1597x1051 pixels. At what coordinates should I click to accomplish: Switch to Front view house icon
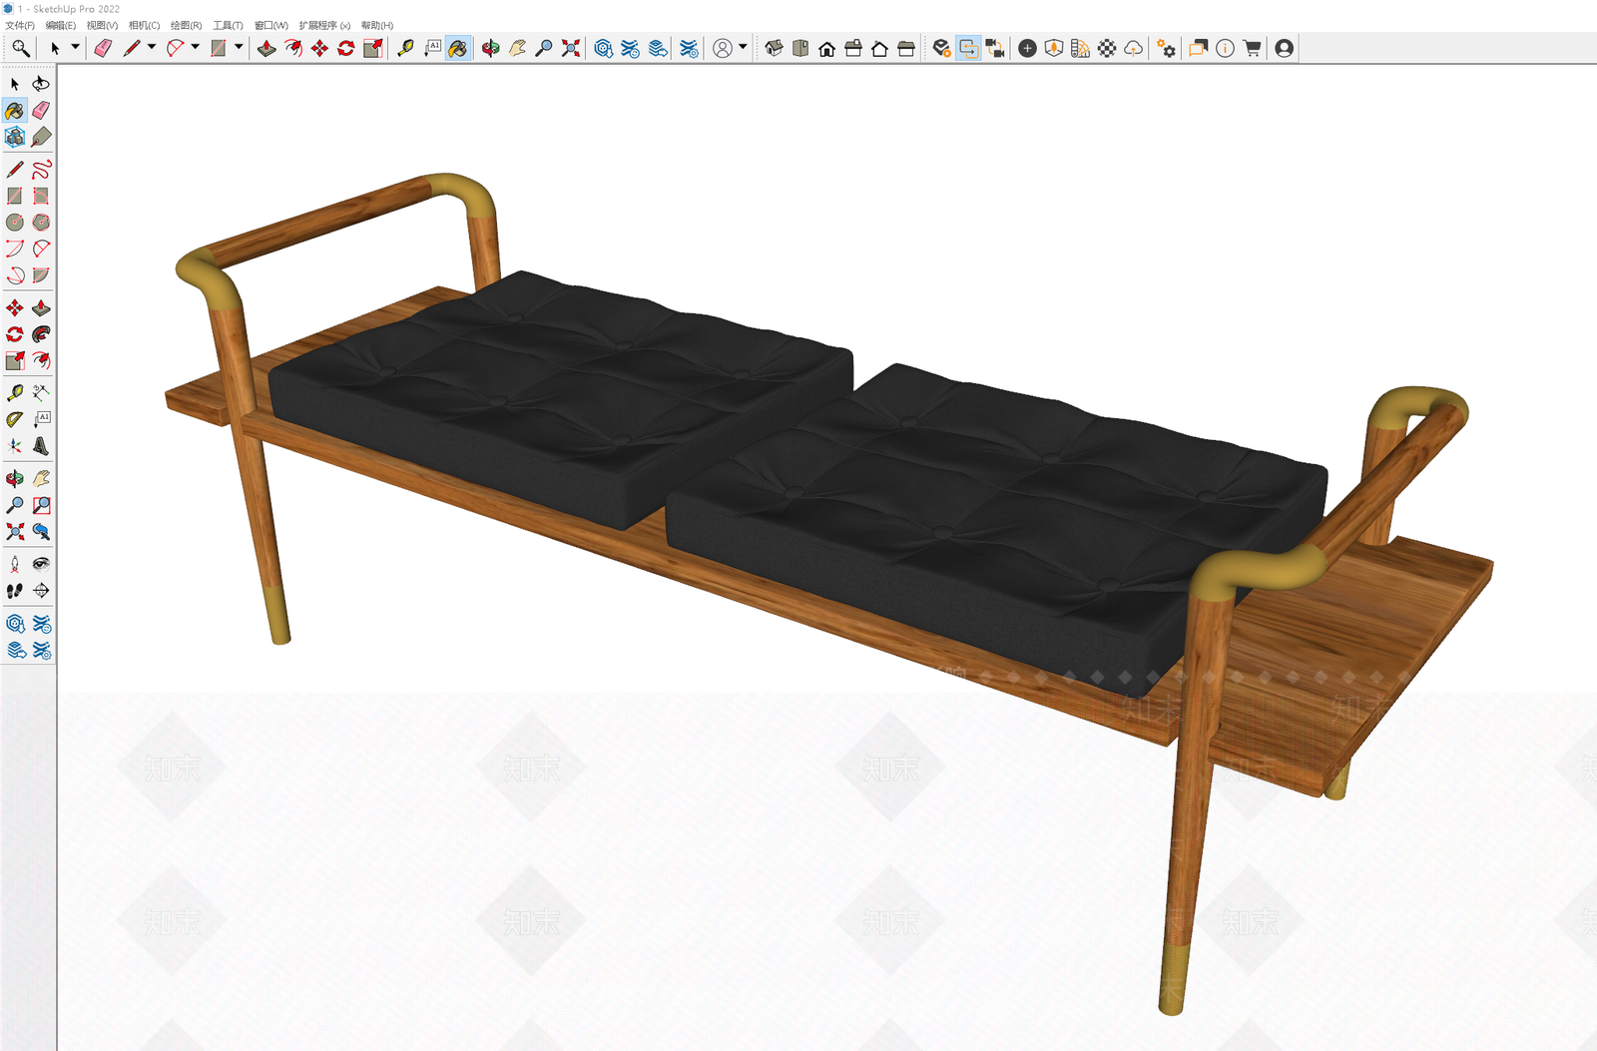826,48
